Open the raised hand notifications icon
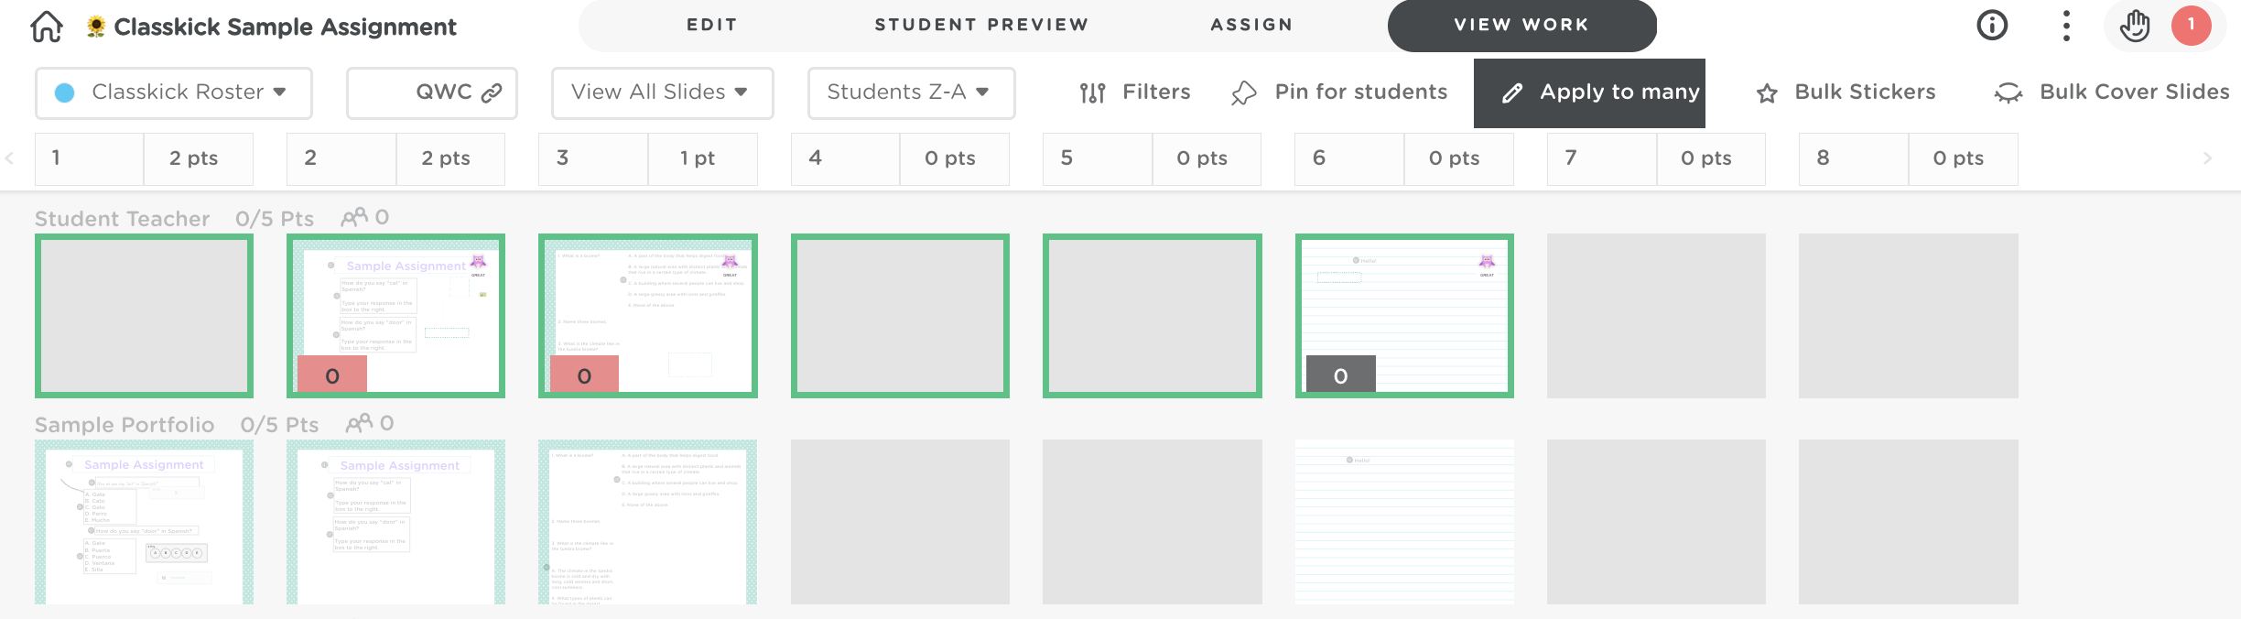 coord(2134,26)
